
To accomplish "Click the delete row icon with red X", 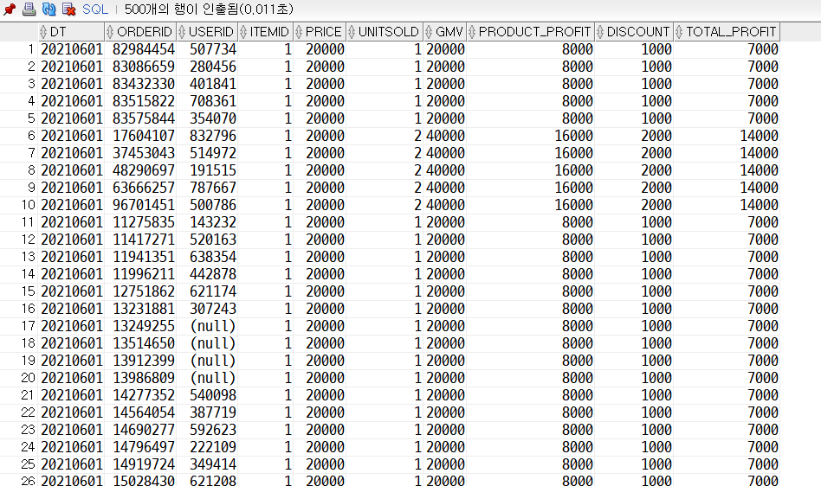I will (69, 9).
